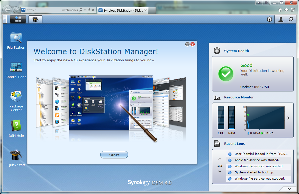Open the address bar autocomplete dropdown arrow

point(85,10)
